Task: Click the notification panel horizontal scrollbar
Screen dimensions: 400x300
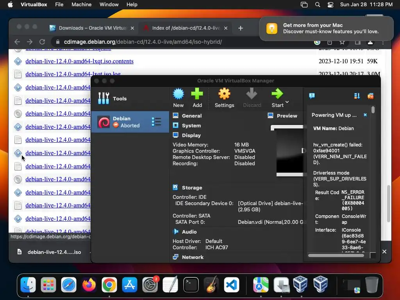Action: (336, 255)
